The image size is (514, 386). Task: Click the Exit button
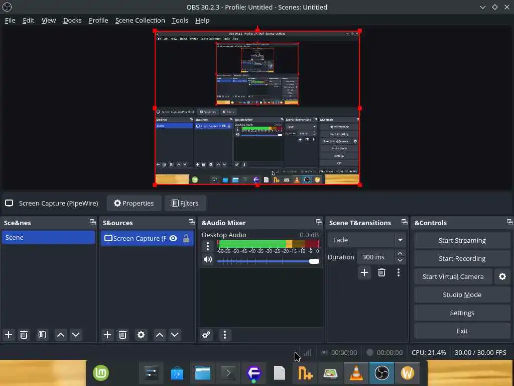(x=462, y=331)
